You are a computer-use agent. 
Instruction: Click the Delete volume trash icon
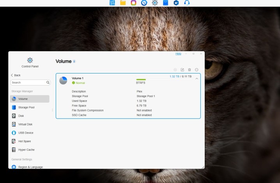(x=190, y=70)
